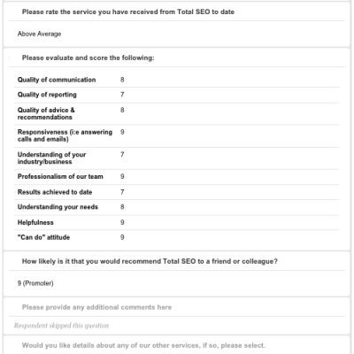Click the "Can do" attitude row label
354x354 pixels.
43,237
